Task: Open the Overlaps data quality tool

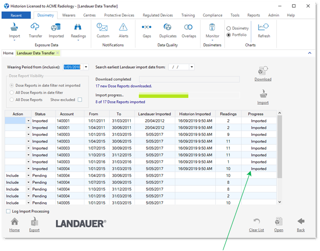Action: [188, 27]
